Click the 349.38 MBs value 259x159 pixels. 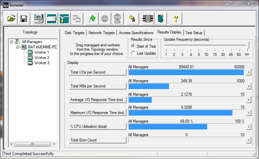coord(186,81)
